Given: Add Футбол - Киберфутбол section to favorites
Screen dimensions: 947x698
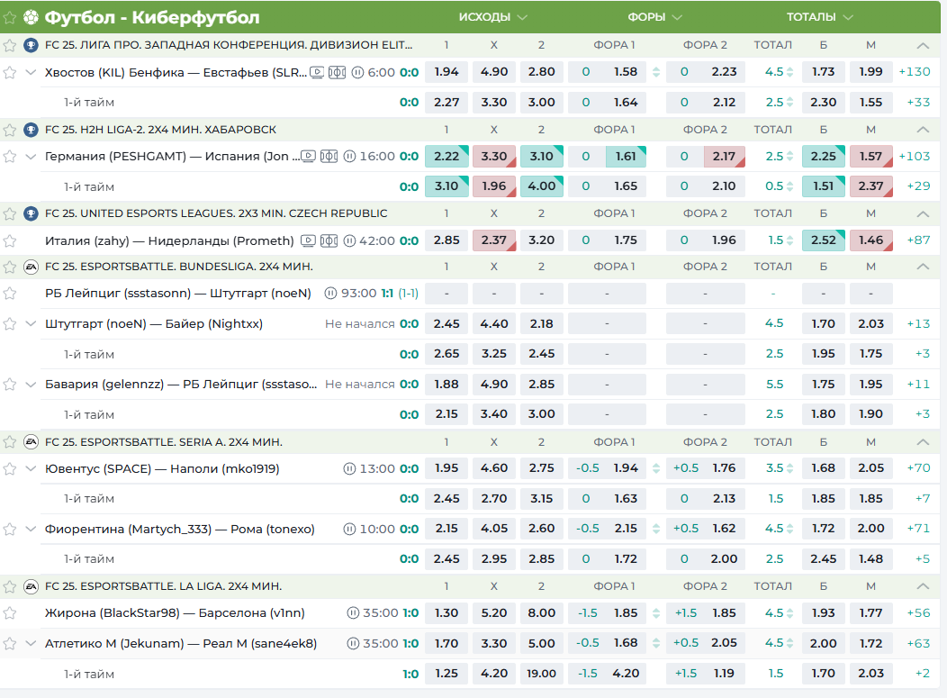Looking at the screenshot, I should point(10,17).
